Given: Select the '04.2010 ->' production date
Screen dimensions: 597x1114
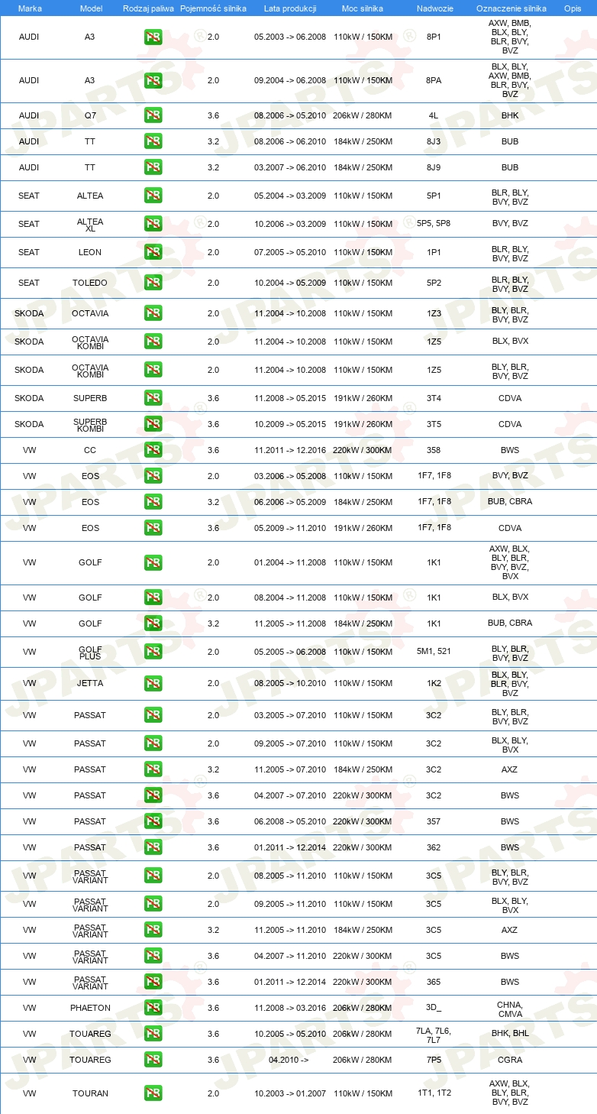Looking at the screenshot, I should click(289, 1060).
